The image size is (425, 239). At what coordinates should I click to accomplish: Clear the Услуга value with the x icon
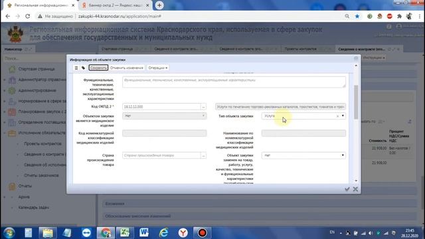point(337,116)
